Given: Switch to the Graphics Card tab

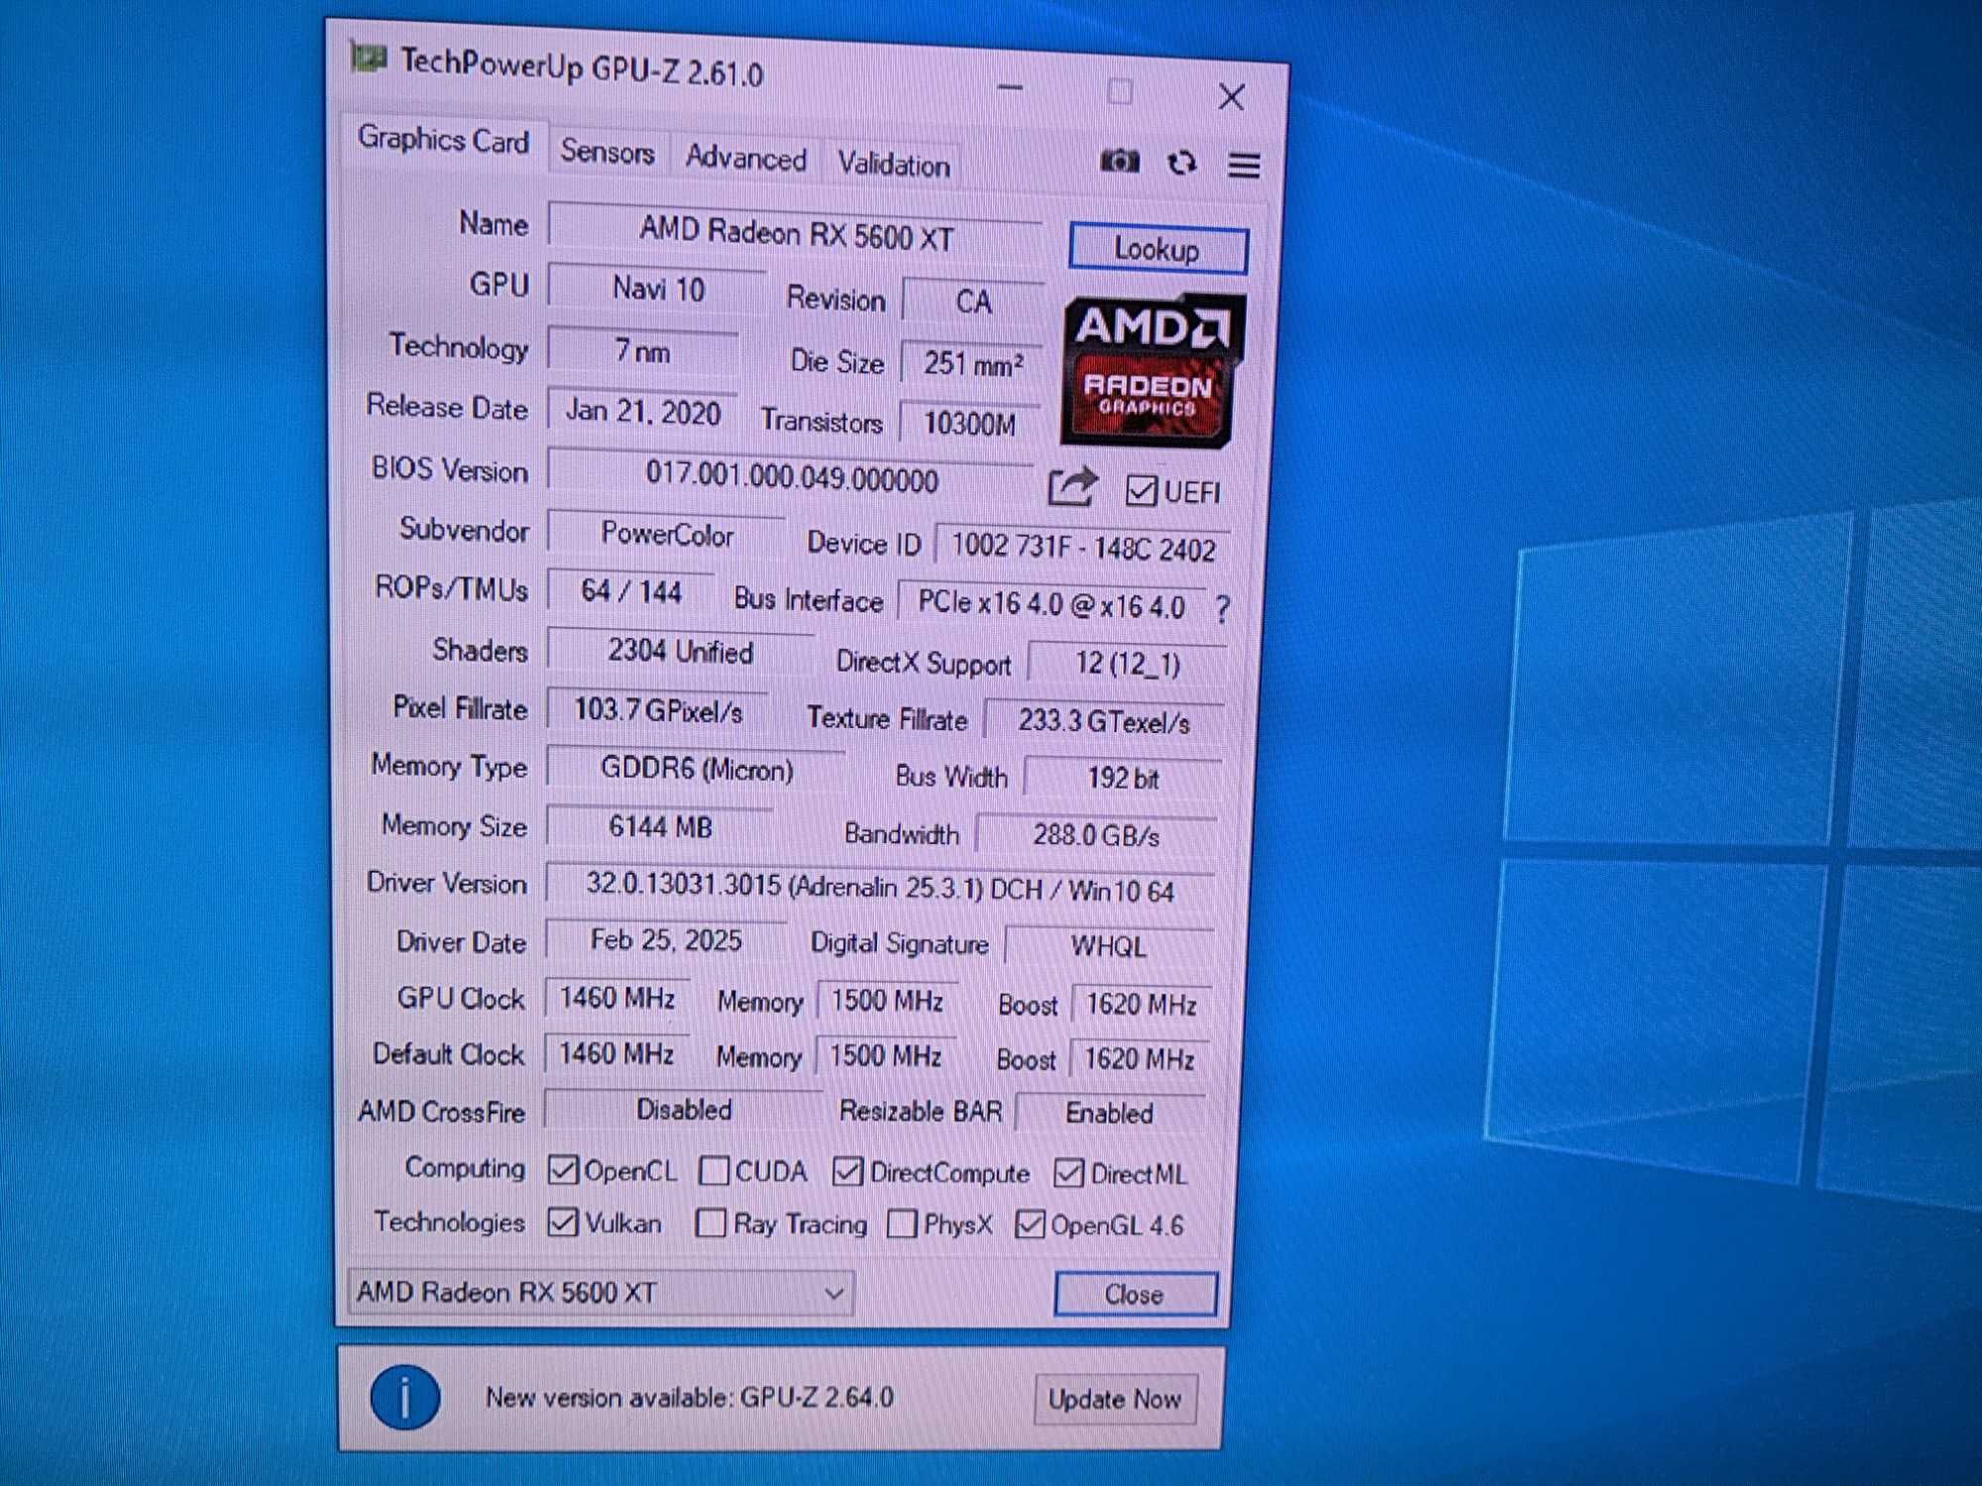Looking at the screenshot, I should click(x=443, y=141).
